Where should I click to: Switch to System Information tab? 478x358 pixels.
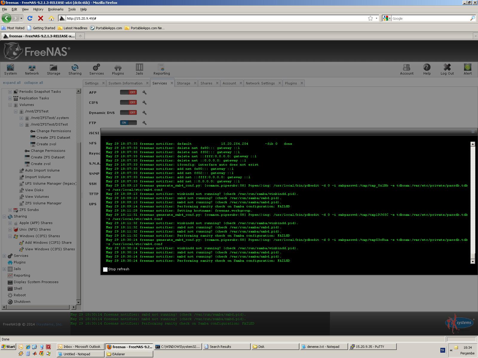125,83
